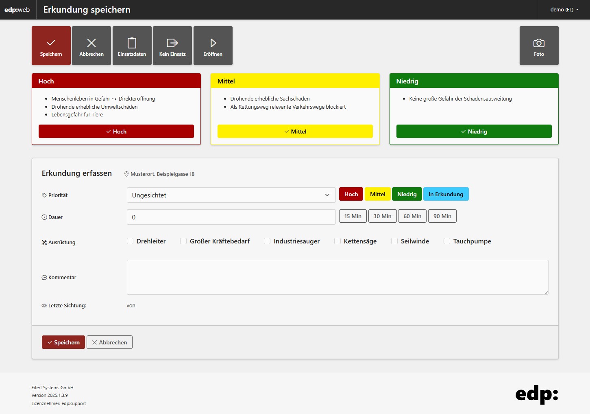Set duration to 90 Min
Viewport: 590px width, 414px height.
[x=442, y=216]
